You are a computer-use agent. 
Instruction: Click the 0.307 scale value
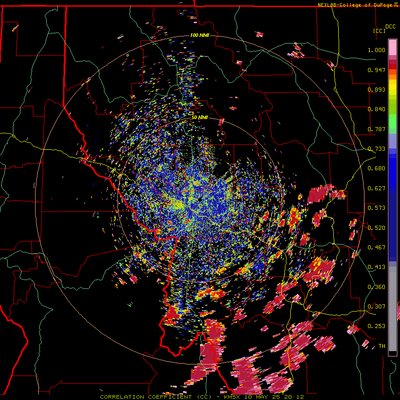point(376,307)
